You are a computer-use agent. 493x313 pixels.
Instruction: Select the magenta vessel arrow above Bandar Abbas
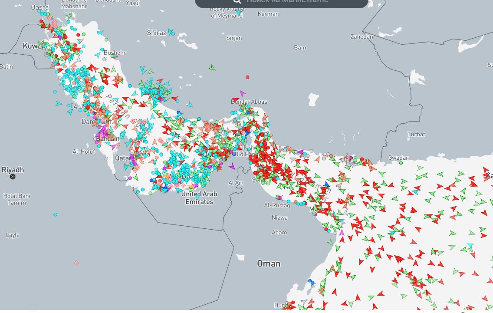(x=242, y=93)
